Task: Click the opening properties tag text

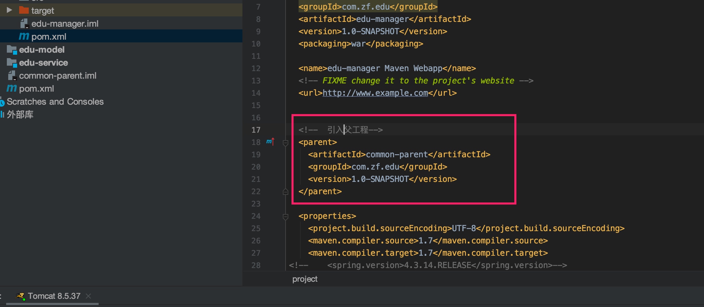Action: [x=327, y=216]
